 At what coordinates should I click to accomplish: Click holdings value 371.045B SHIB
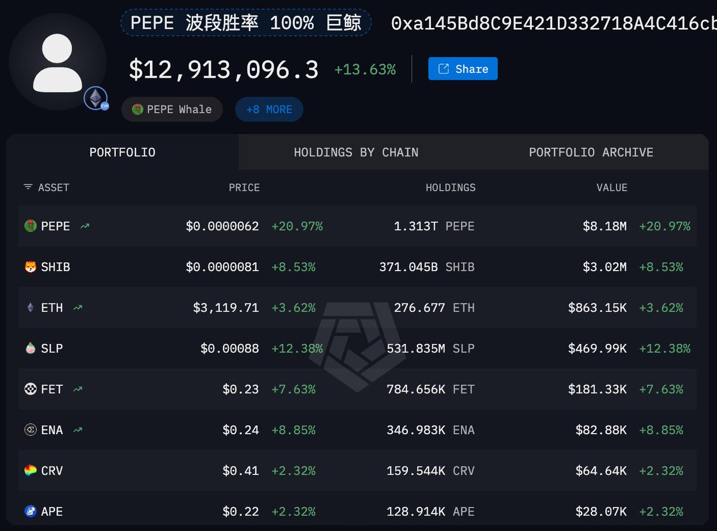pos(427,267)
